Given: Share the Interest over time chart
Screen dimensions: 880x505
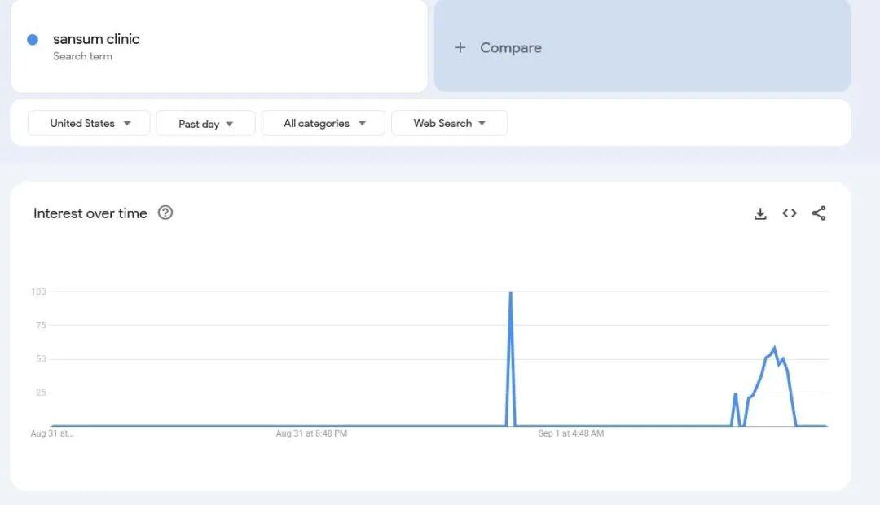Looking at the screenshot, I should point(819,213).
